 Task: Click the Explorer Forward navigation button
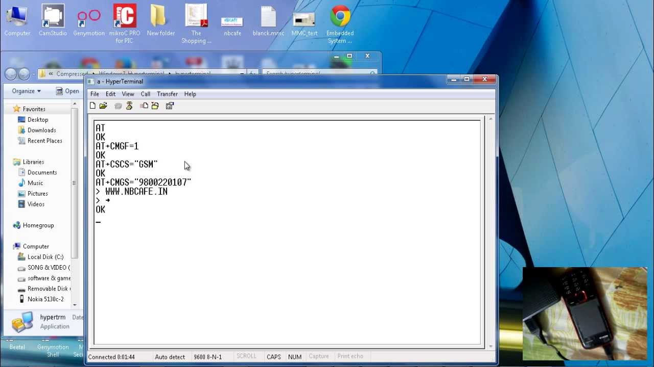pos(24,74)
